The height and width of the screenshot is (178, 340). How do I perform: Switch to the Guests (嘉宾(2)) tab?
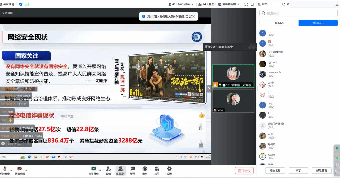pos(279,23)
